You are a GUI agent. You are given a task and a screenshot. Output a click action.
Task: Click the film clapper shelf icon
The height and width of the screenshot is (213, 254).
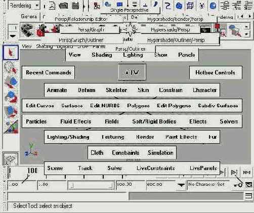27,30
